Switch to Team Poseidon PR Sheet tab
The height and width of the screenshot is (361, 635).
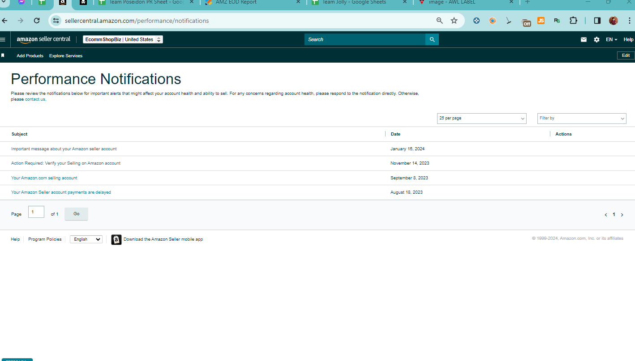146,2
